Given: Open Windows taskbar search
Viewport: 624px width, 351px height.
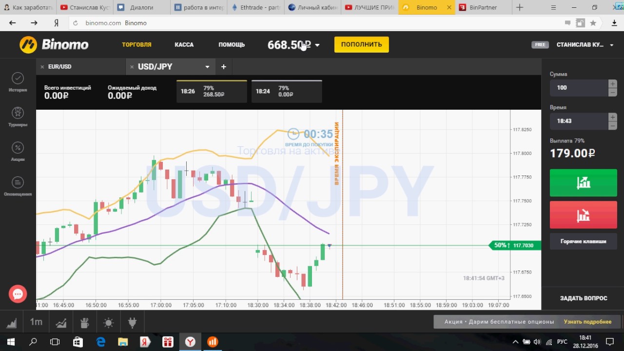Looking at the screenshot, I should click(33, 342).
